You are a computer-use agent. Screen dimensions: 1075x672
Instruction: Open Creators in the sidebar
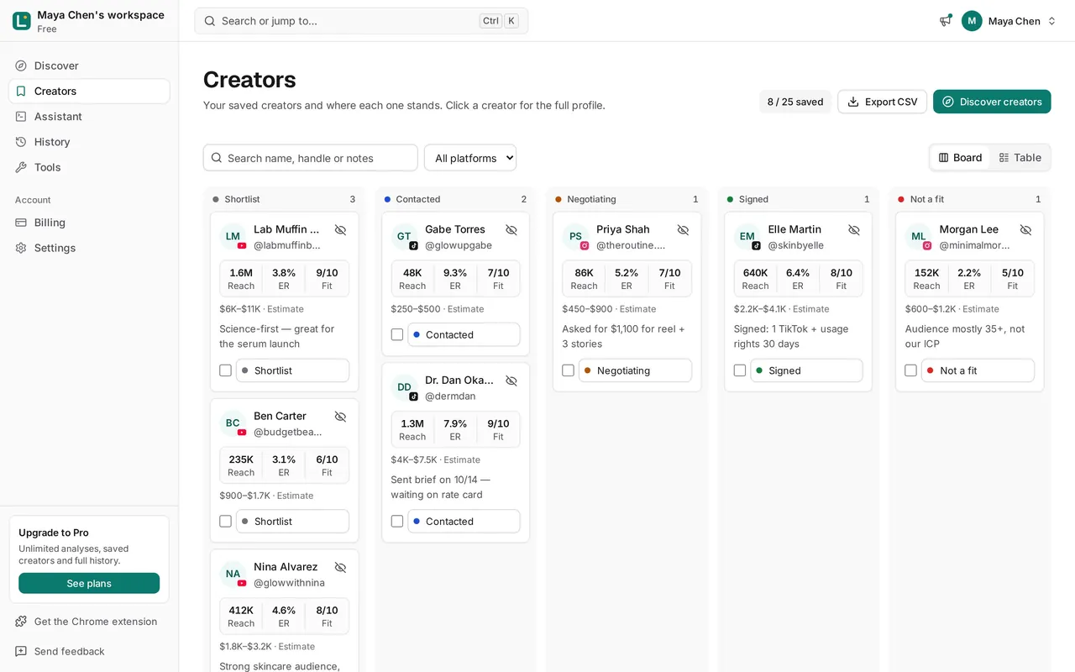pos(89,91)
